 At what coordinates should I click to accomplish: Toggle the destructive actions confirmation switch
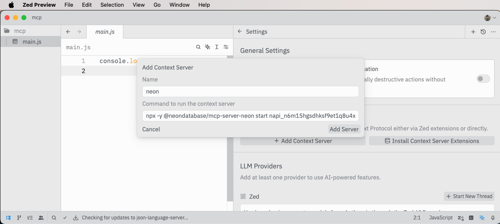click(483, 79)
